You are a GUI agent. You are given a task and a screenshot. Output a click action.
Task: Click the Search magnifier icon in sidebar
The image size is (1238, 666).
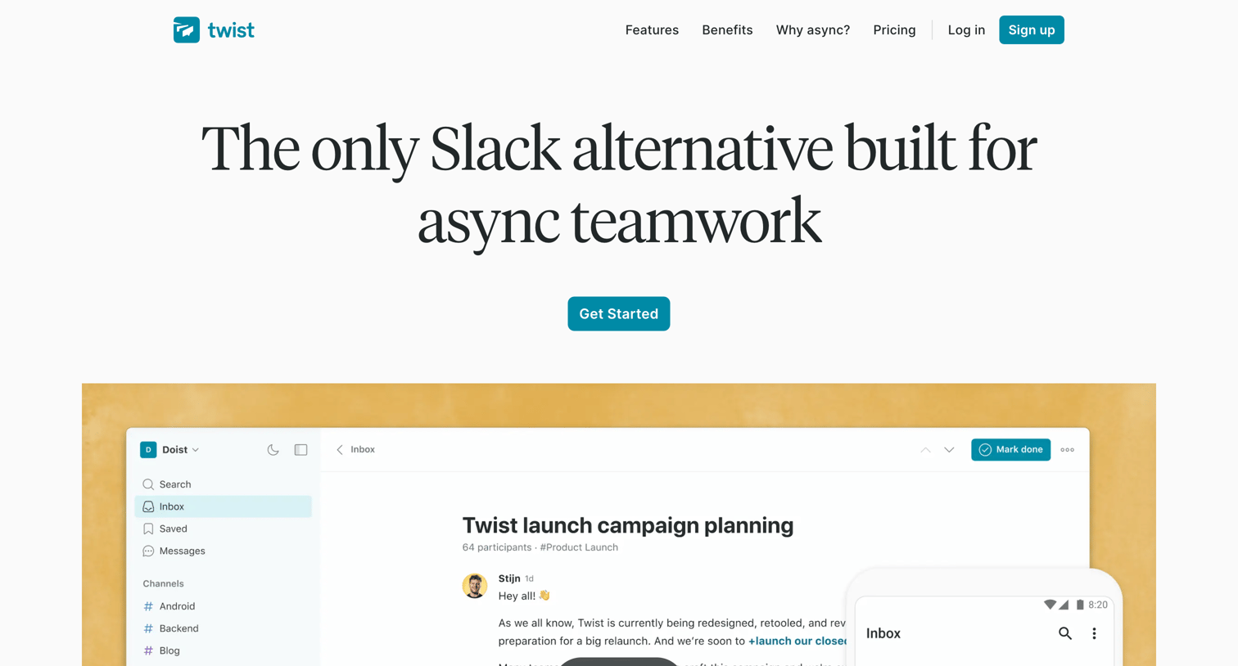(x=148, y=484)
